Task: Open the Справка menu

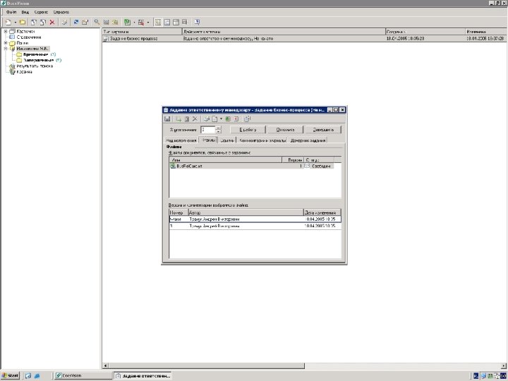Action: click(61, 12)
